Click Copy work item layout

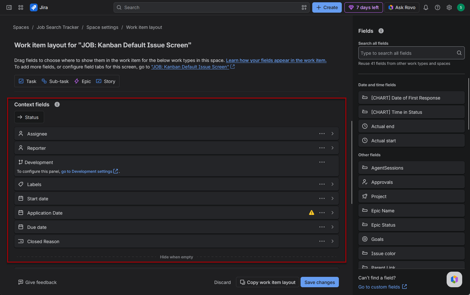pos(267,282)
